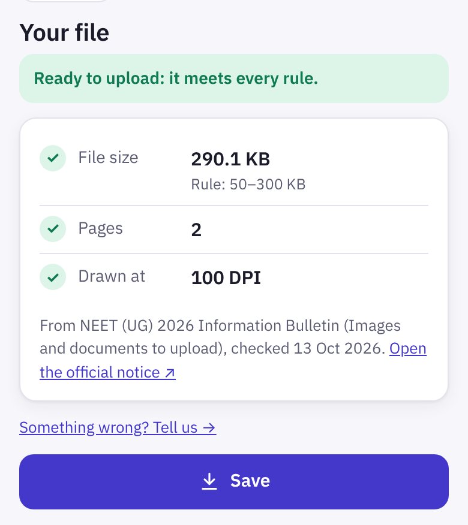Viewport: 468px width, 525px height.
Task: Click the external-link arrow after official notice
Action: [x=170, y=373]
